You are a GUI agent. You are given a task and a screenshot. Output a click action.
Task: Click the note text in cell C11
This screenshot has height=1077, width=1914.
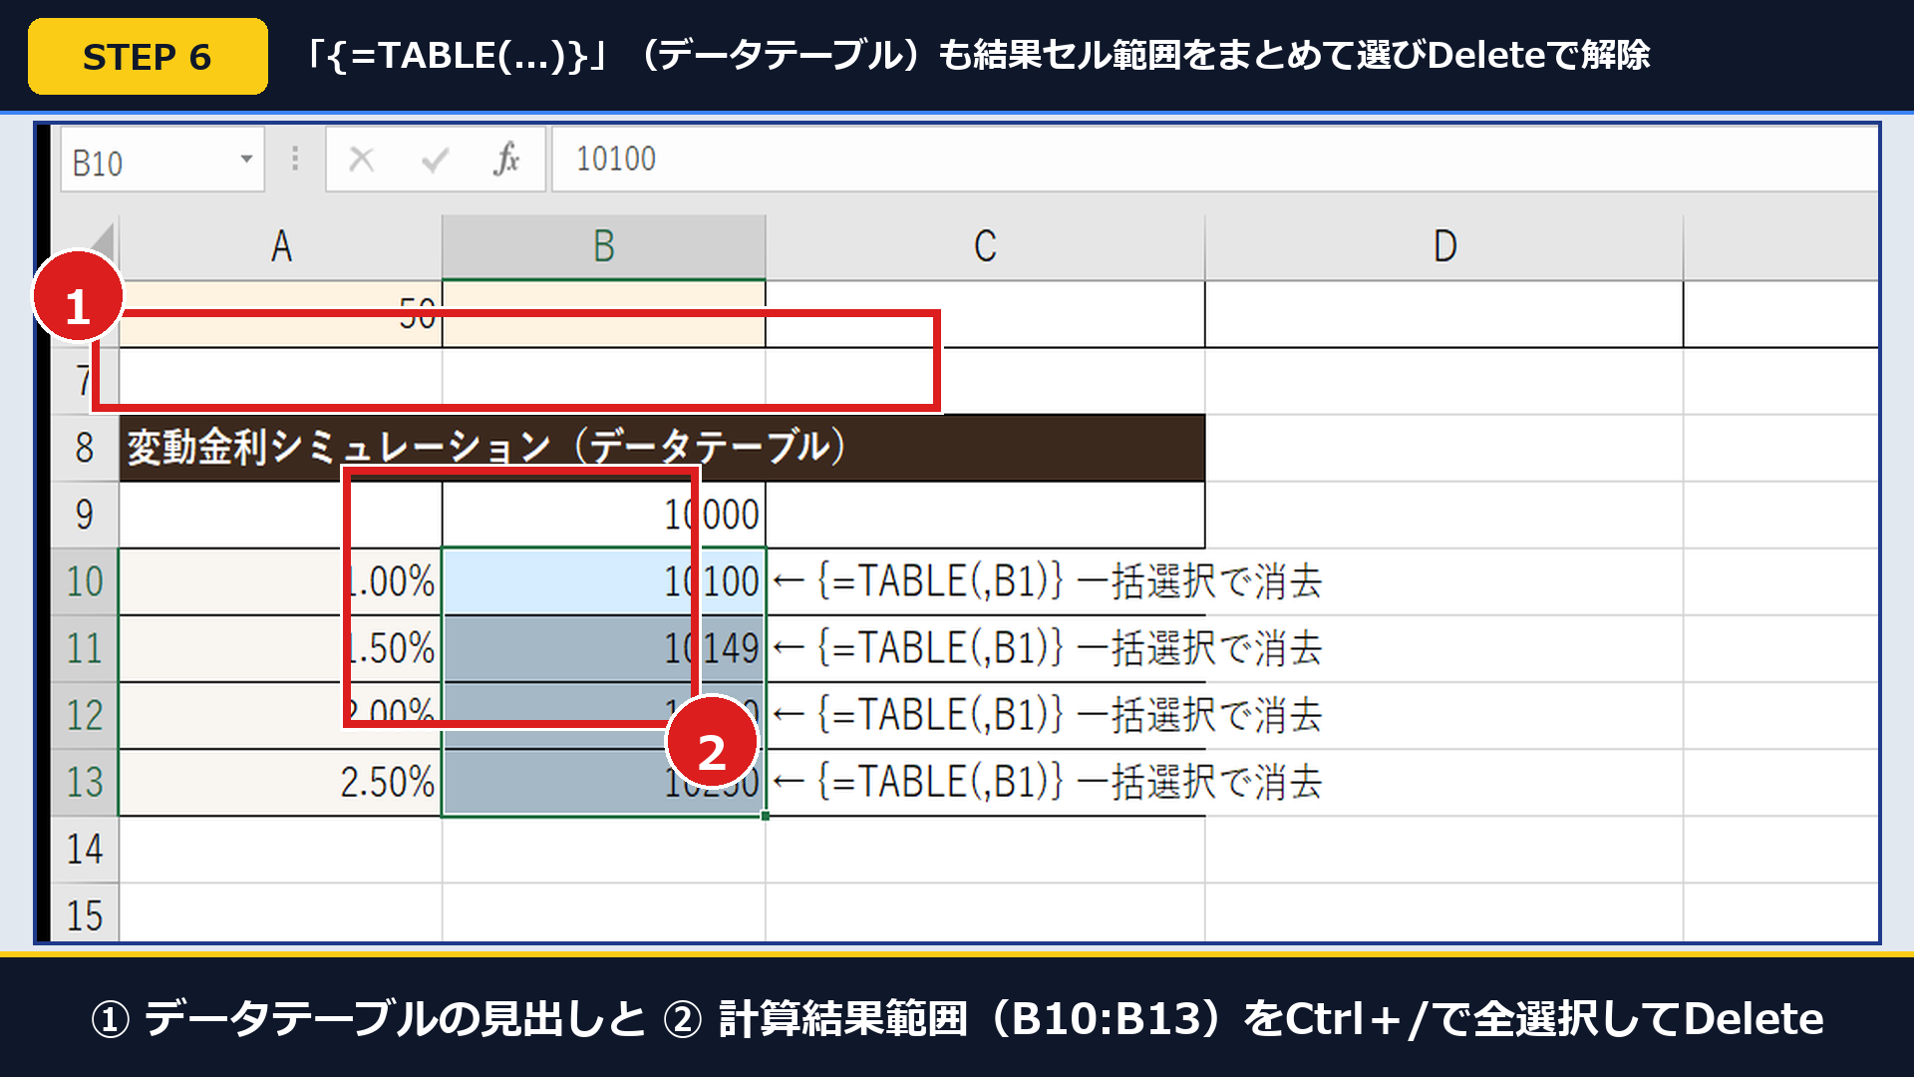click(x=1048, y=648)
